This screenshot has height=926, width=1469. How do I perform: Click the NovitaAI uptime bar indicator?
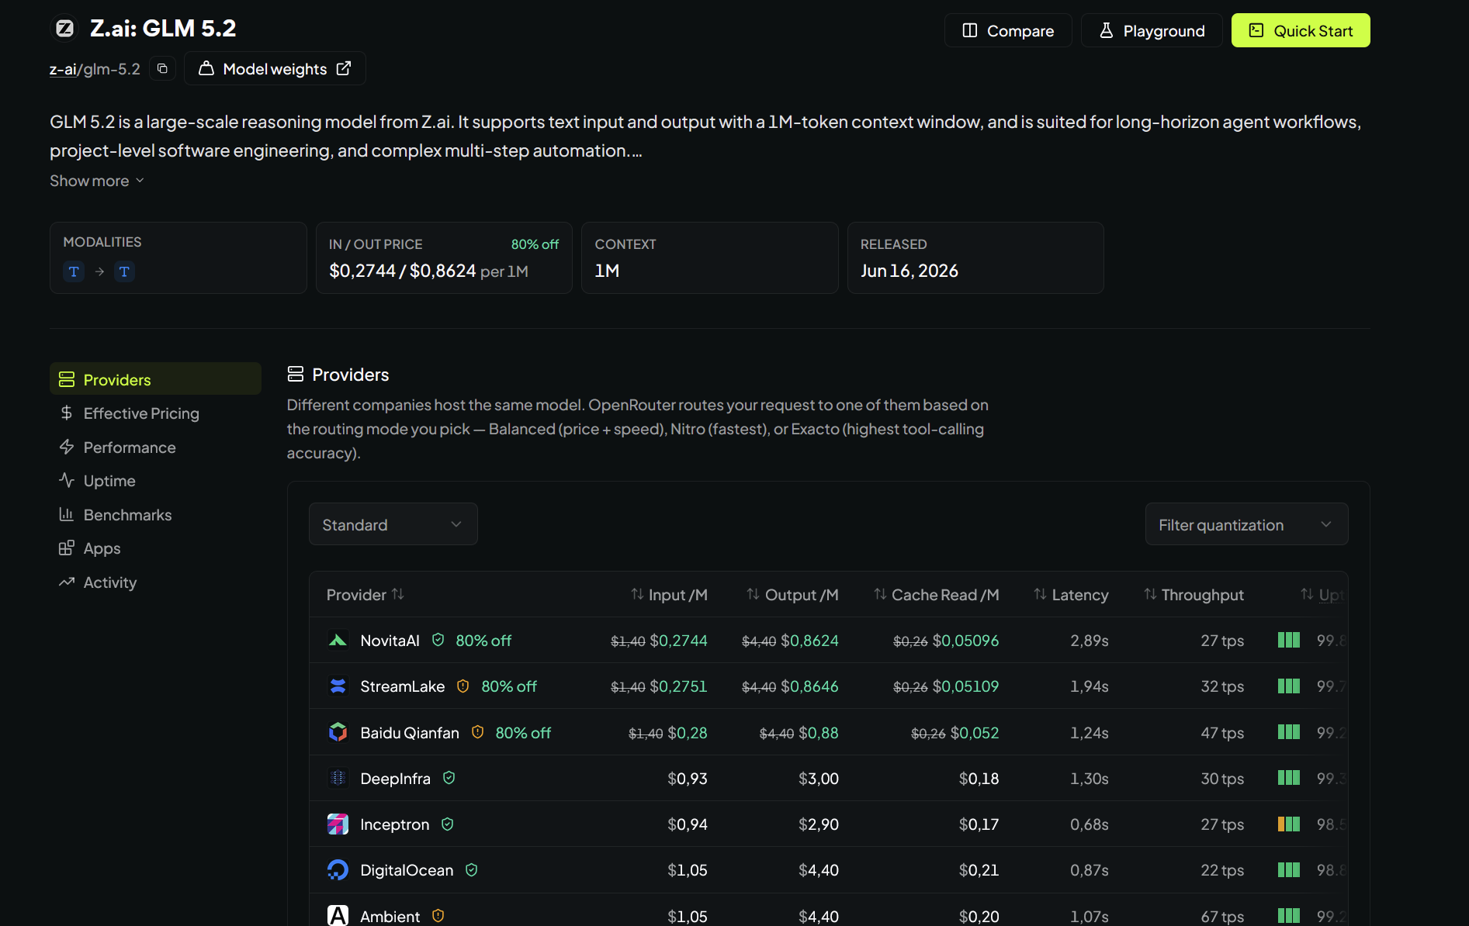(1289, 640)
